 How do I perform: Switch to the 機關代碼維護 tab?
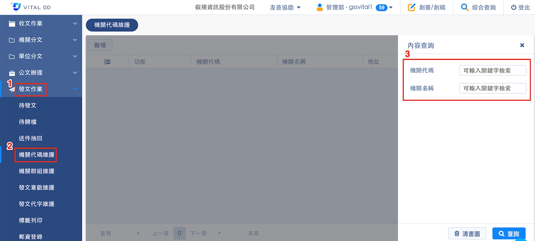(x=112, y=25)
